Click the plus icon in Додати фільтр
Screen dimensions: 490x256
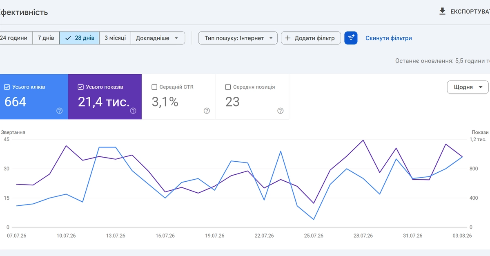(x=288, y=38)
